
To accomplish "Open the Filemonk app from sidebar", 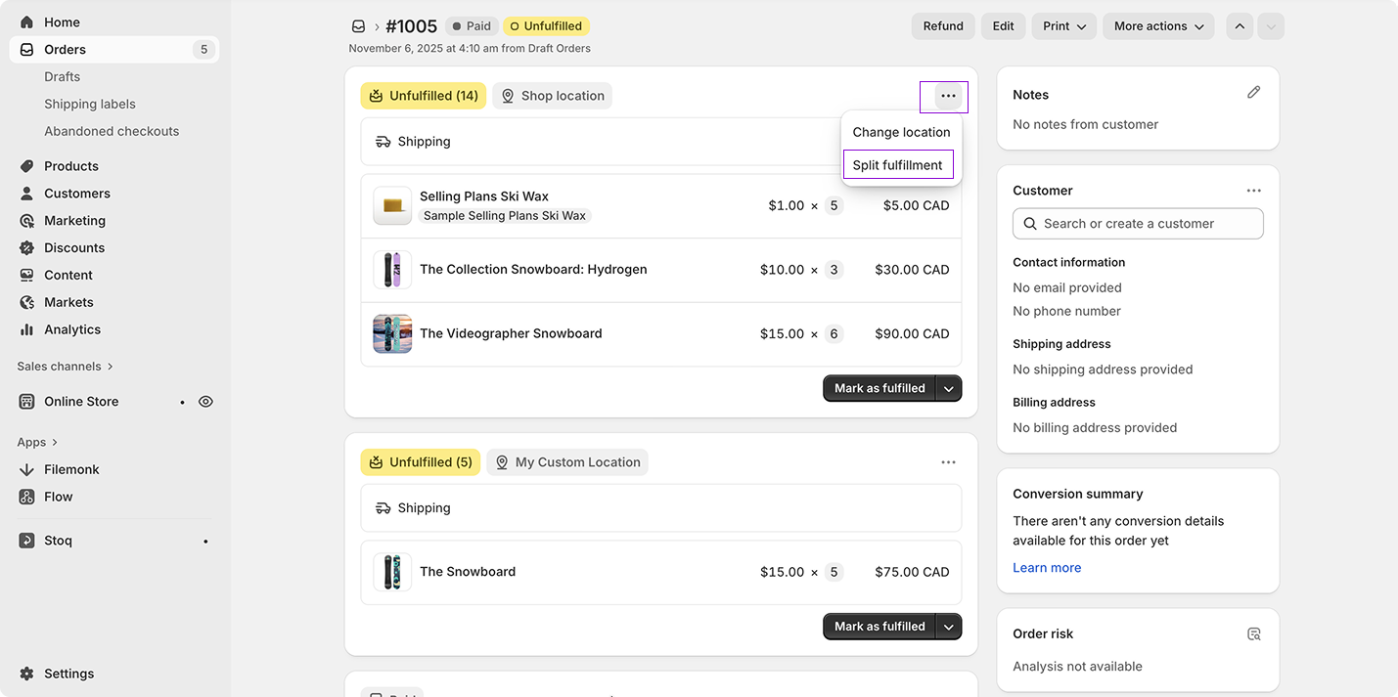I will point(72,469).
